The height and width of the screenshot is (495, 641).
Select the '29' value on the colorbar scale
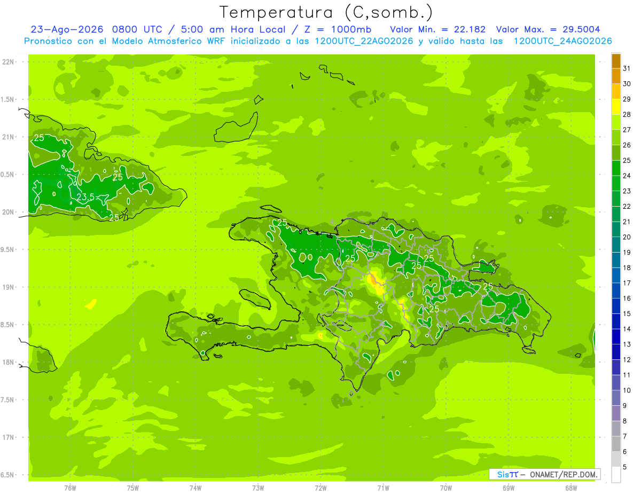click(627, 99)
